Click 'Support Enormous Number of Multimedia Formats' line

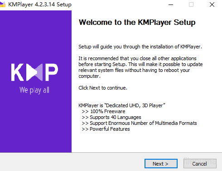(139, 123)
